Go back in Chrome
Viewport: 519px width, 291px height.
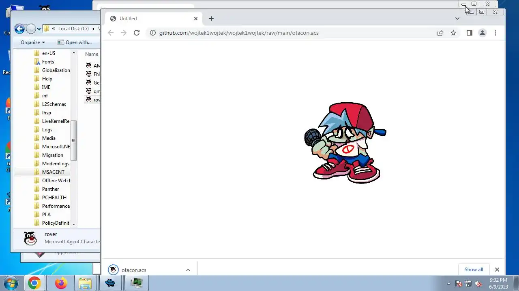click(111, 33)
